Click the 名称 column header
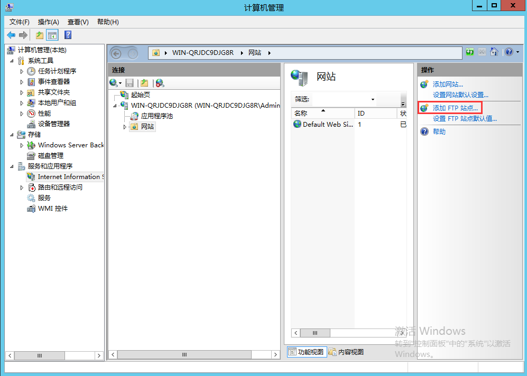527x376 pixels. [322, 113]
